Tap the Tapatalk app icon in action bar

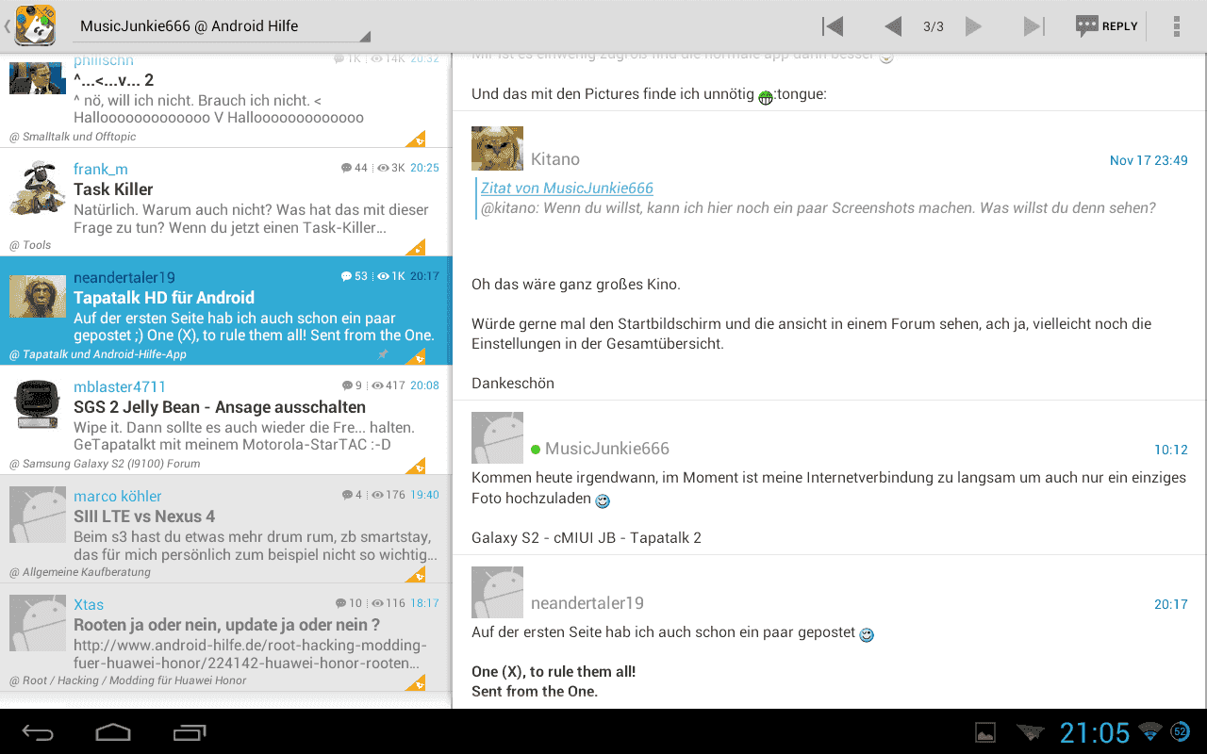click(36, 25)
